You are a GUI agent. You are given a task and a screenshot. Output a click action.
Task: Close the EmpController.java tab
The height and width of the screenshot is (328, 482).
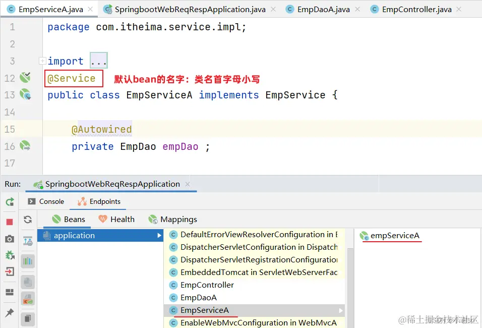pyautogui.click(x=459, y=9)
